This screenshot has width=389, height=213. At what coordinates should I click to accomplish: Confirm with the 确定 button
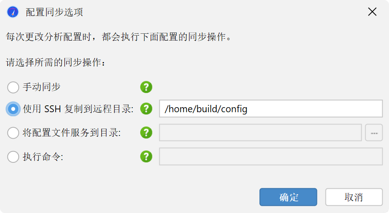coord(288,197)
